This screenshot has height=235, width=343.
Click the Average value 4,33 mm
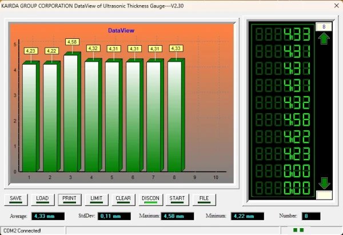(48, 216)
